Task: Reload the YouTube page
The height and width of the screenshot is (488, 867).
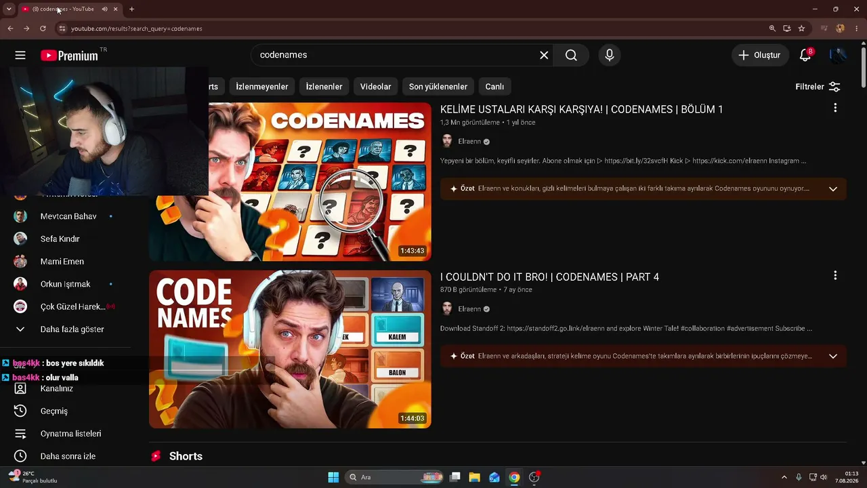Action: point(43,28)
